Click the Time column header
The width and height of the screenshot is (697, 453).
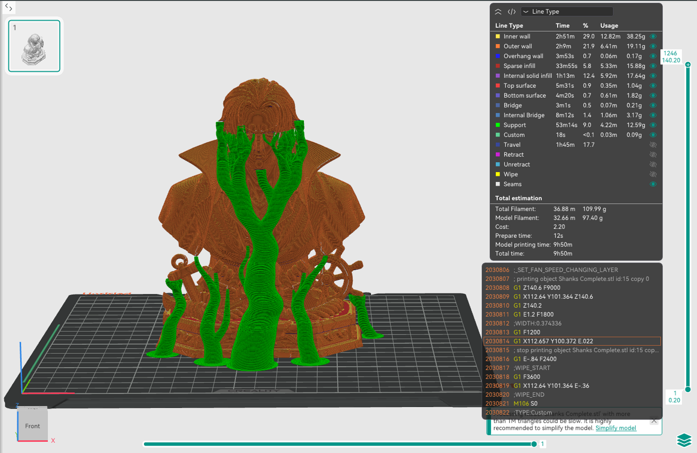(x=562, y=26)
